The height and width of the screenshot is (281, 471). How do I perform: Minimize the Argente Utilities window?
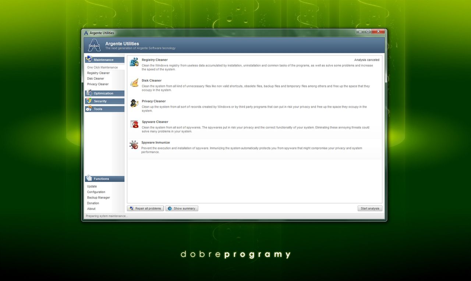(x=360, y=32)
